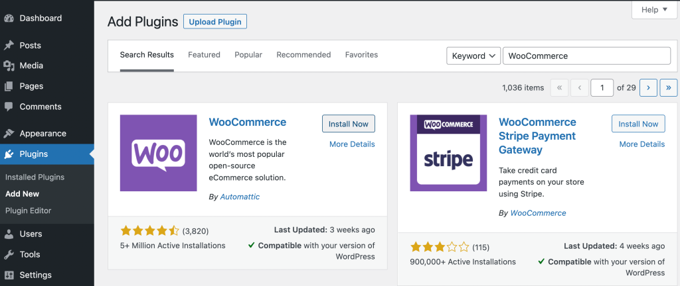
Task: Click the 900,000+ Active Installations text
Action: click(463, 262)
